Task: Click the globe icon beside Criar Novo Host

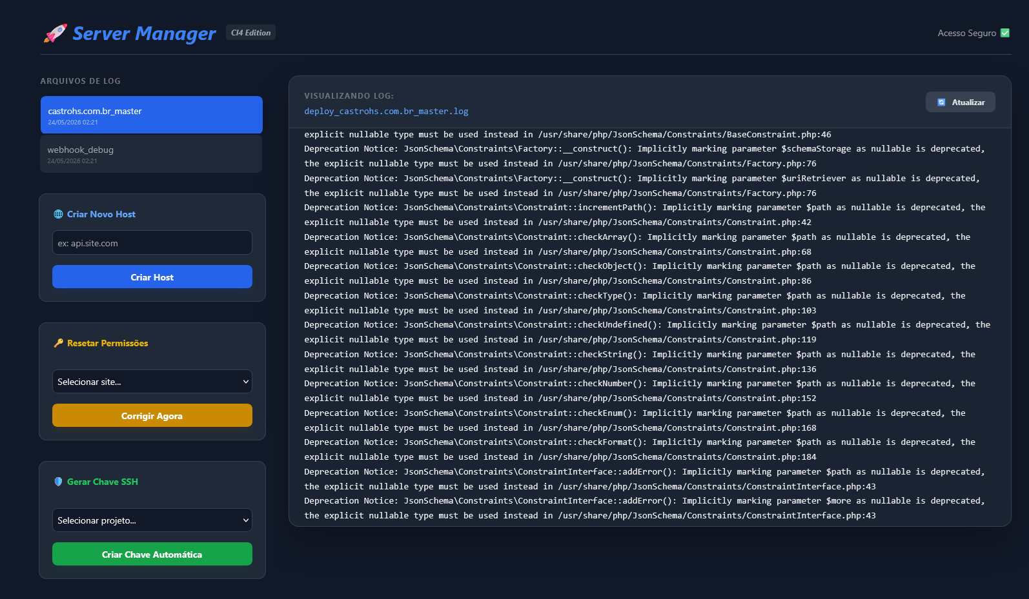Action: point(58,214)
